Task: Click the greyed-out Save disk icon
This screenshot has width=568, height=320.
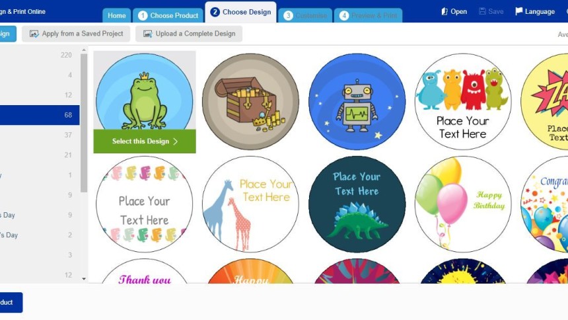Action: [x=482, y=11]
